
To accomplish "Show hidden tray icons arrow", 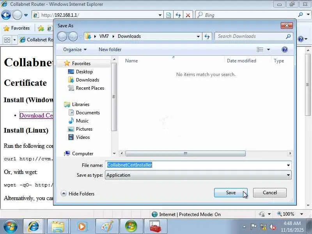I will [245, 227].
